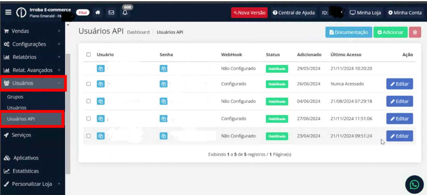Tick the checkbox for the 26/06/2024 row
The width and height of the screenshot is (427, 195).
(89, 84)
